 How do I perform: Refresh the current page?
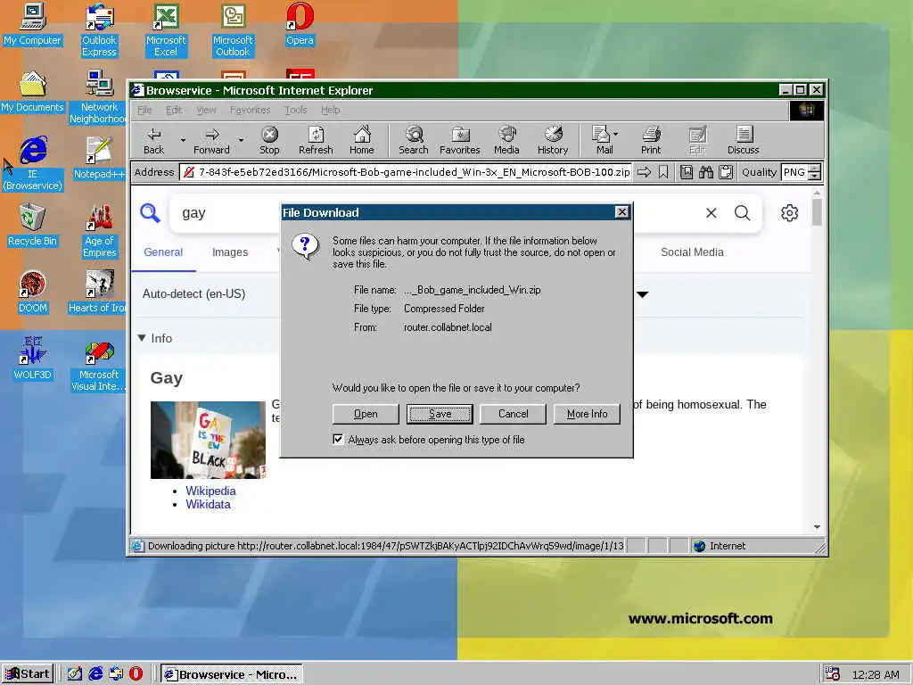[316, 140]
